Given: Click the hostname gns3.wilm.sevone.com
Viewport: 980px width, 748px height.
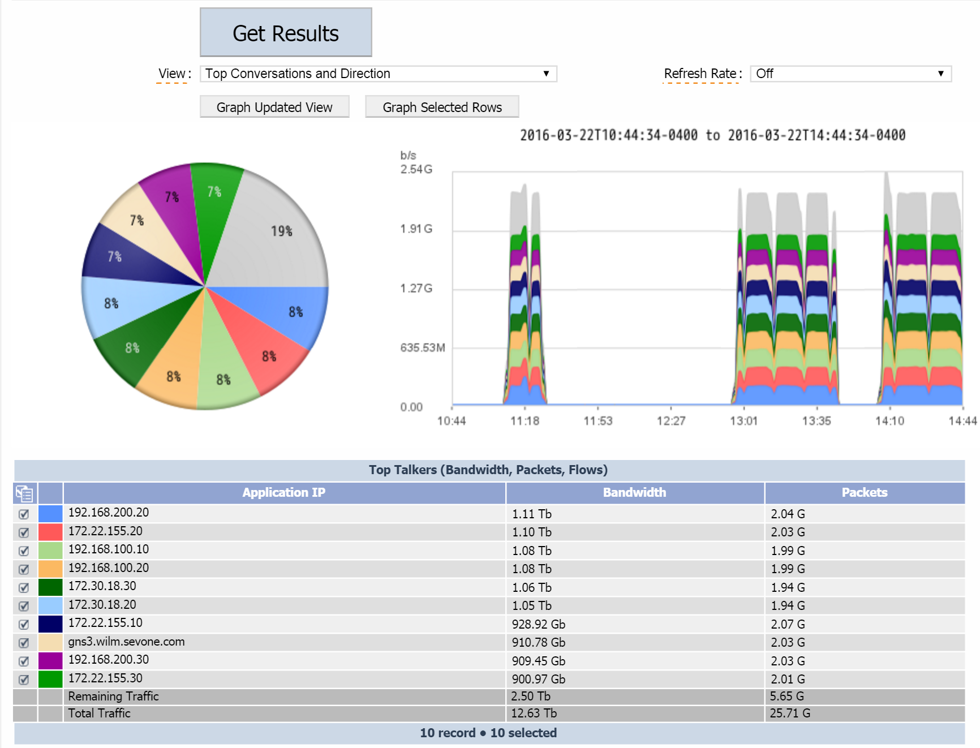Looking at the screenshot, I should point(126,642).
